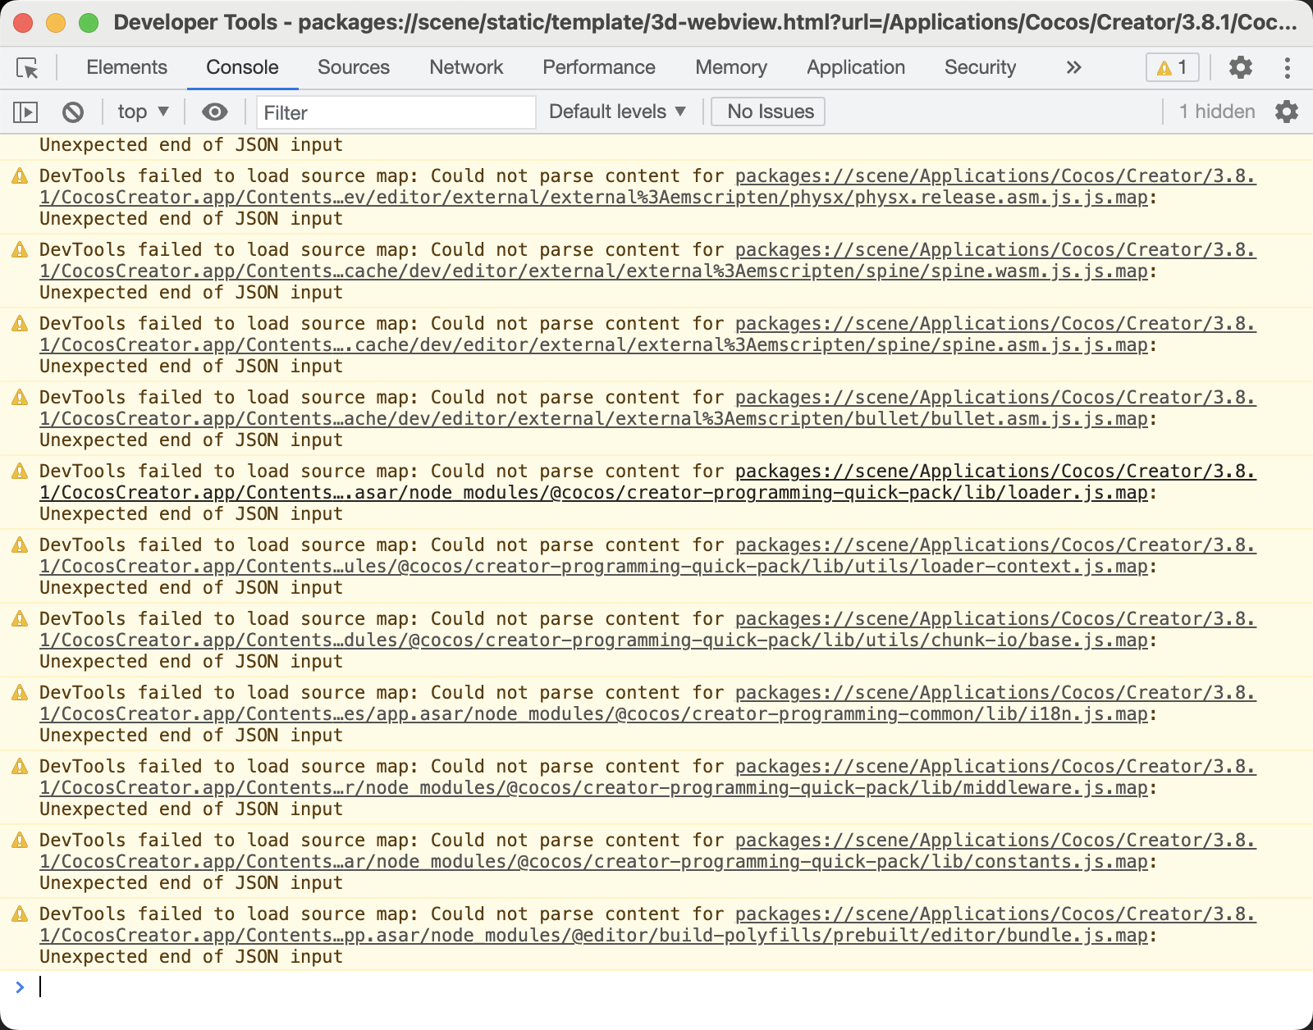1313x1030 pixels.
Task: Click the blue console prompt chevron
Action: (x=20, y=987)
